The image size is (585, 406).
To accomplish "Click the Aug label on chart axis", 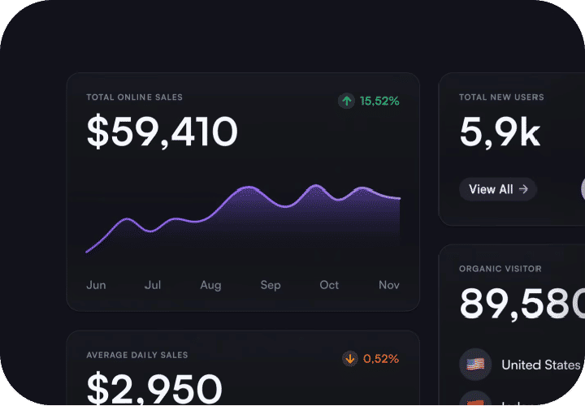I will tap(210, 285).
